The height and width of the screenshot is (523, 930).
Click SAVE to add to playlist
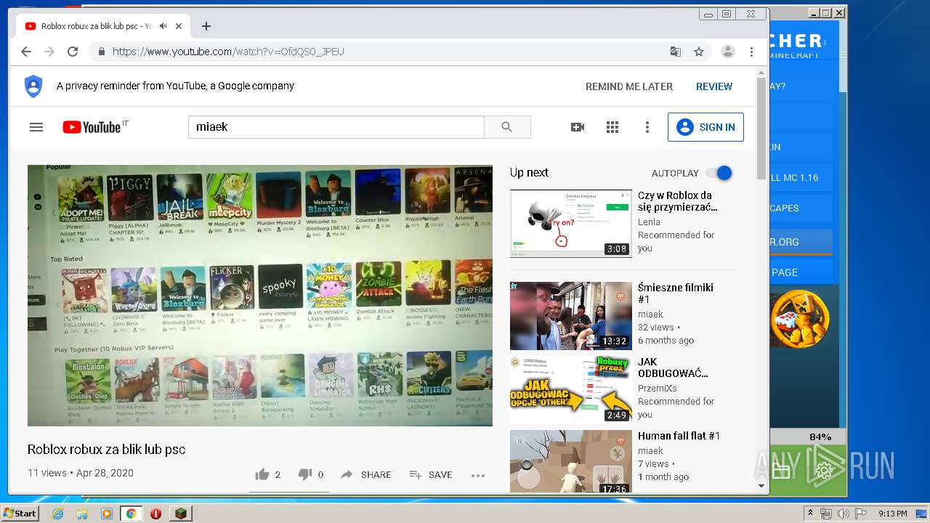point(430,474)
